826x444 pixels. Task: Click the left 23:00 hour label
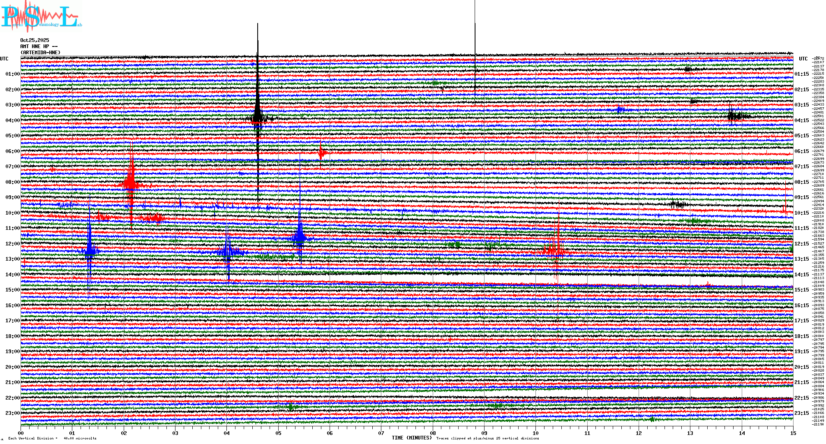pos(12,413)
